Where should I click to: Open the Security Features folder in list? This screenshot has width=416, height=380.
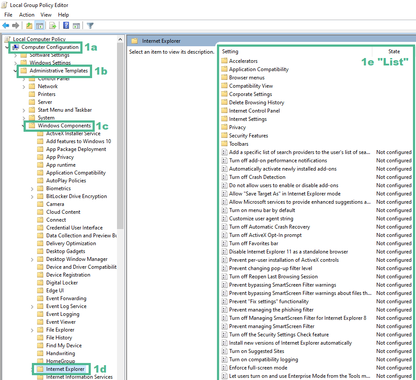(x=248, y=136)
